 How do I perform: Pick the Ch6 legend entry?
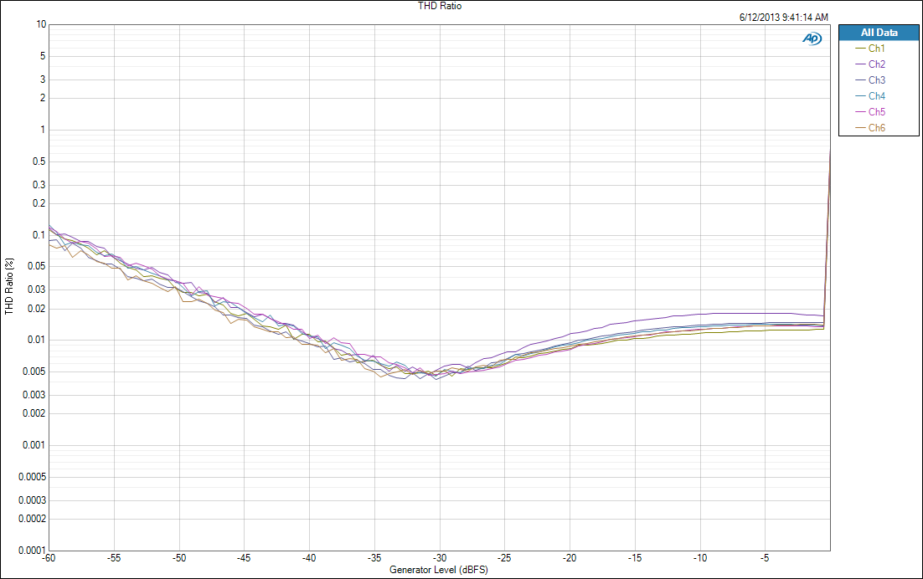(x=870, y=127)
